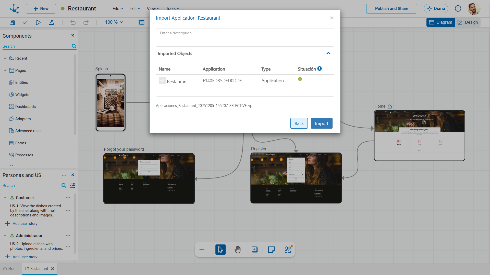This screenshot has height=275, width=490.
Task: Collapse the Administrador persona group
Action: tap(5, 236)
